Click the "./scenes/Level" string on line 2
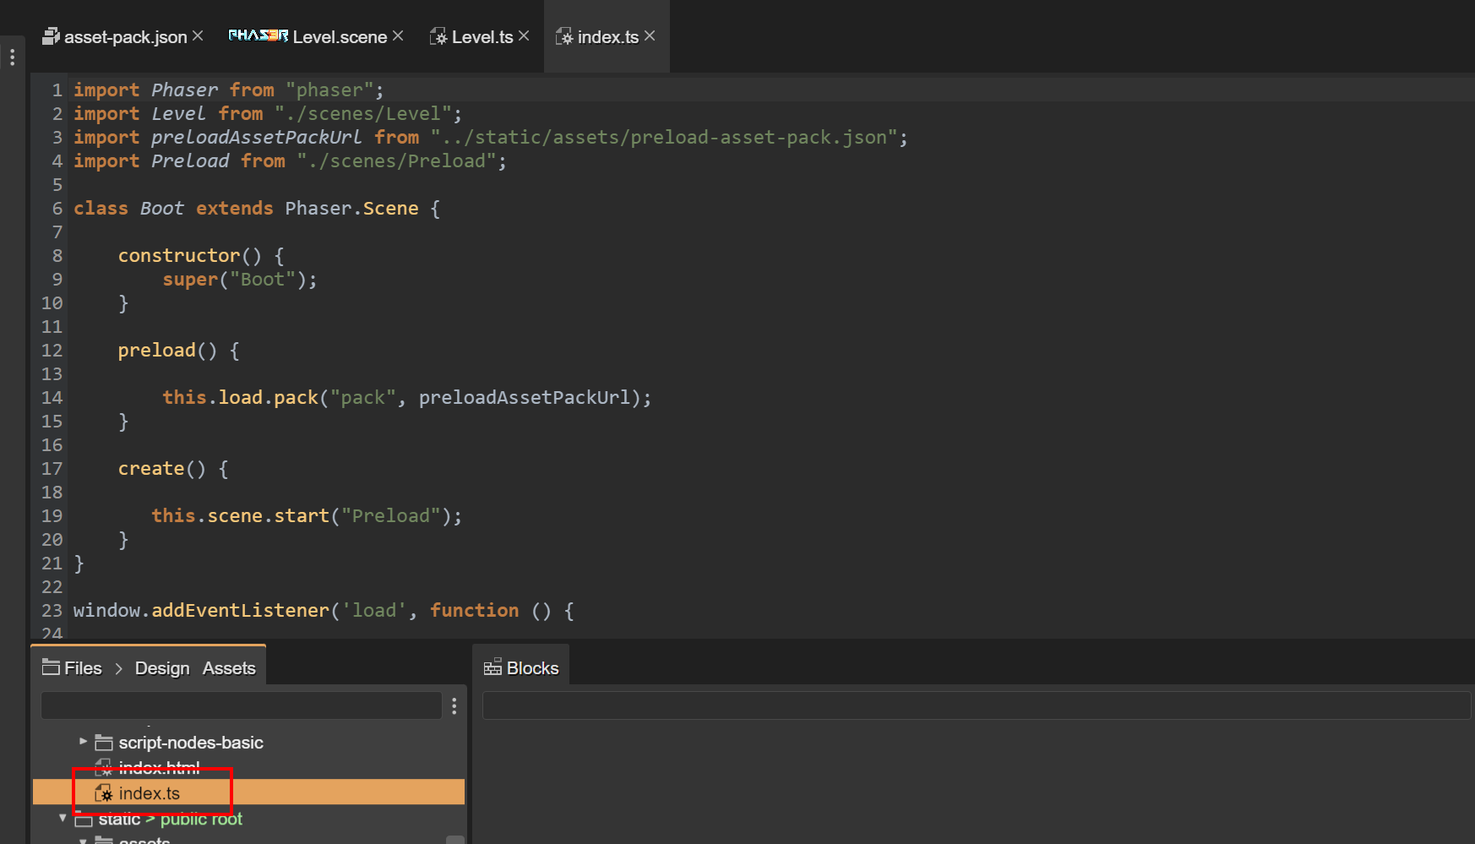 click(x=362, y=113)
